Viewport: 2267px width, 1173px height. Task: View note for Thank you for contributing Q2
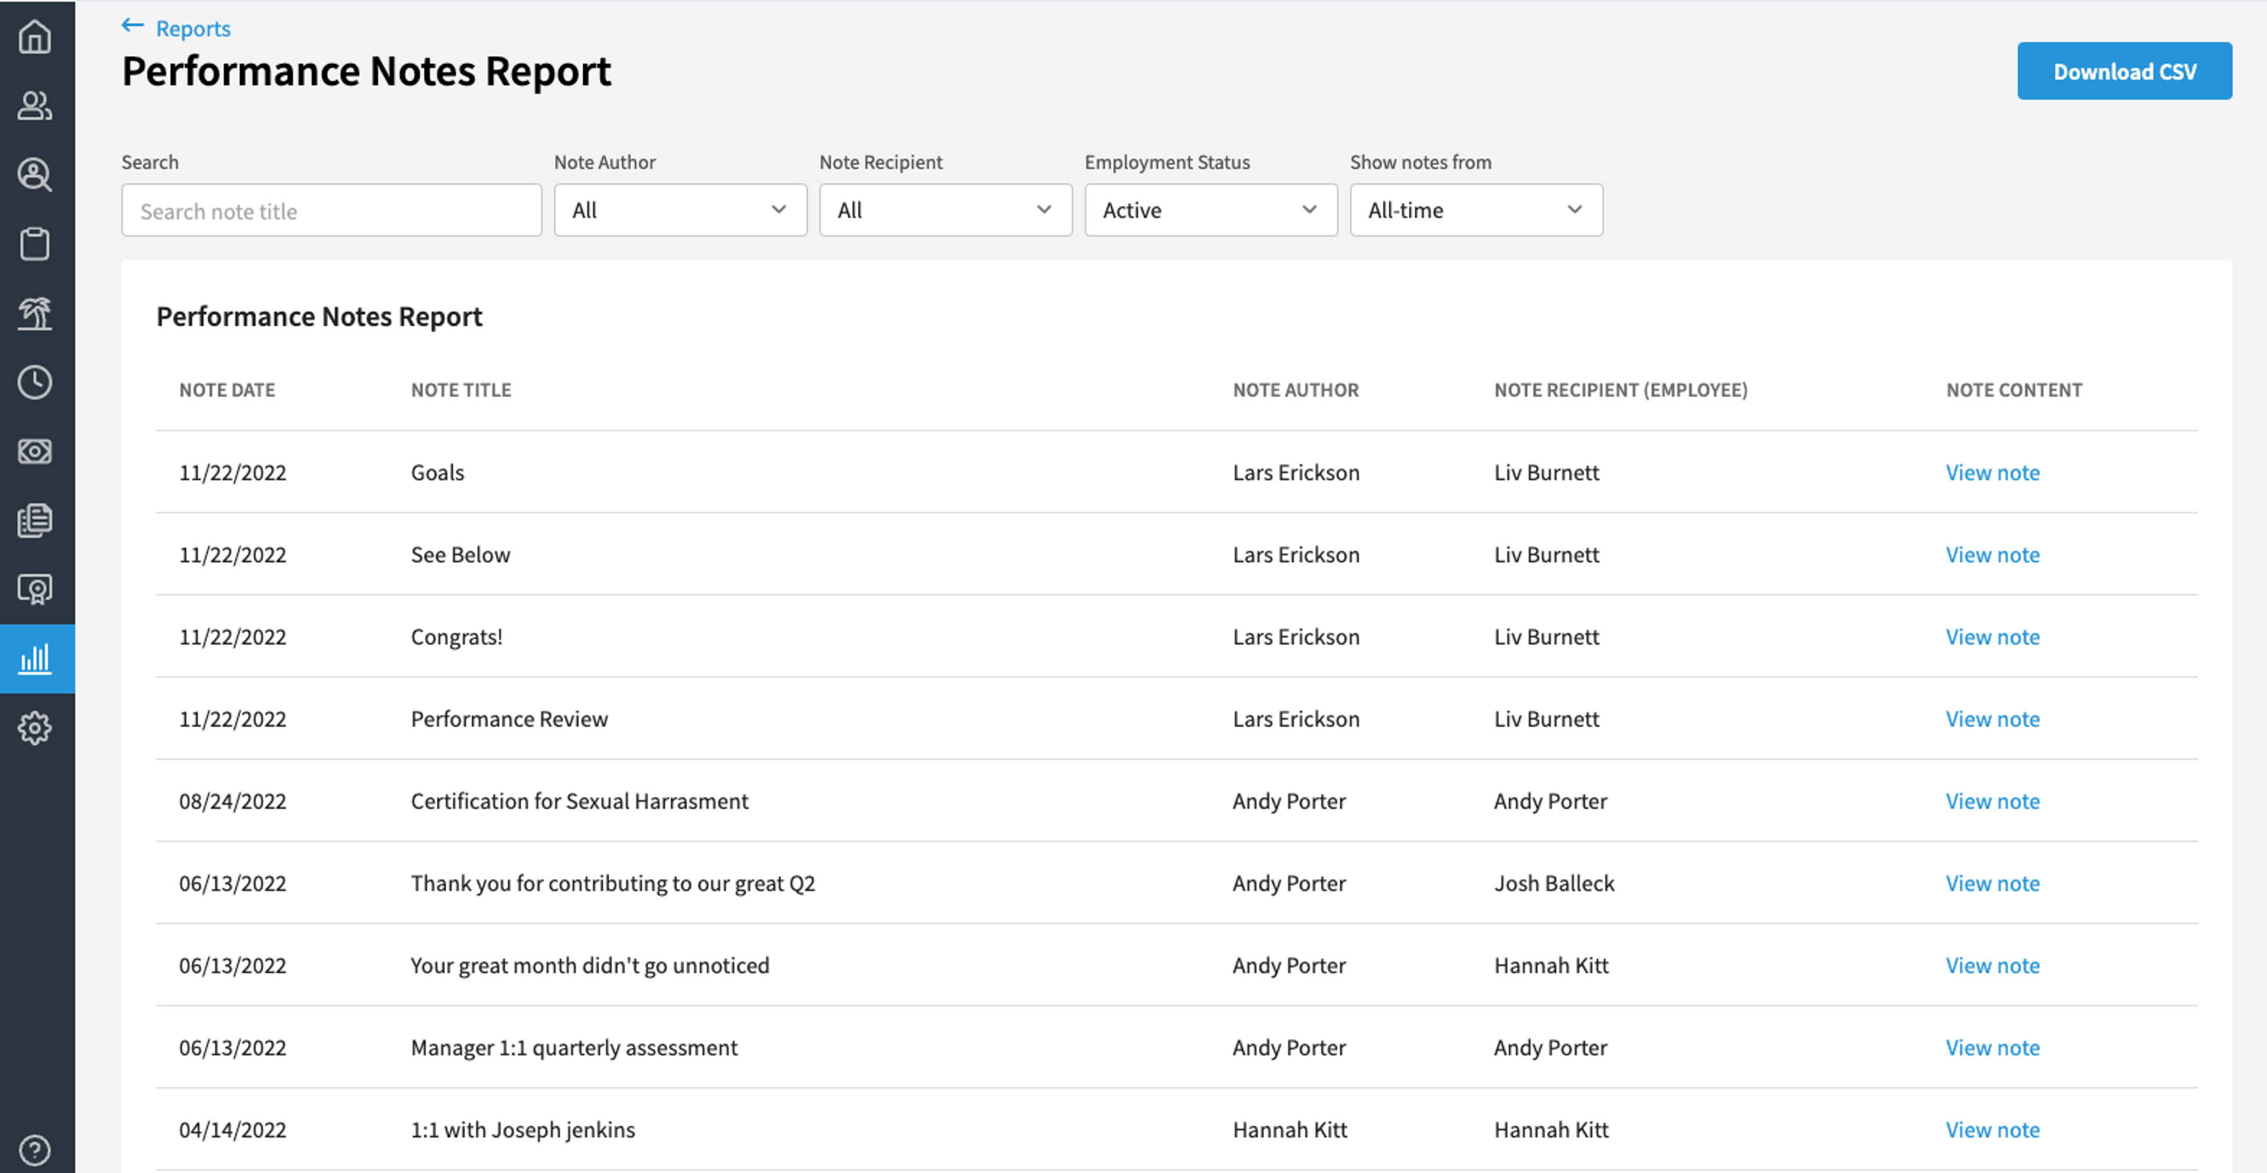(x=1992, y=883)
